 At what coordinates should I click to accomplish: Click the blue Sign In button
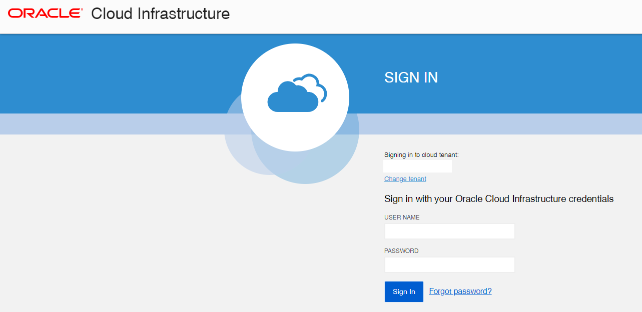404,291
